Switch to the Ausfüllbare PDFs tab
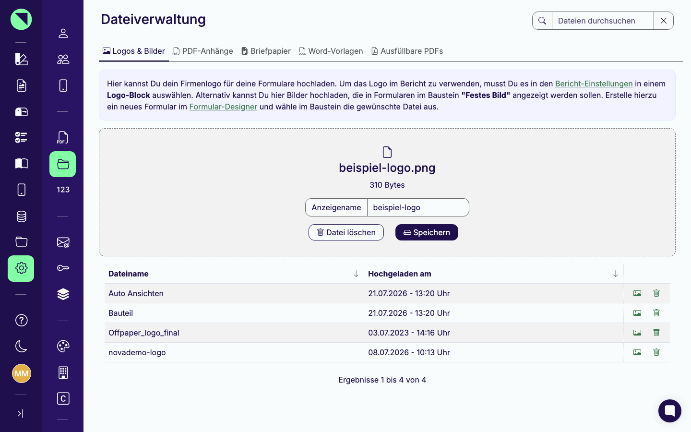Screen dimensions: 691x432 point(407,51)
